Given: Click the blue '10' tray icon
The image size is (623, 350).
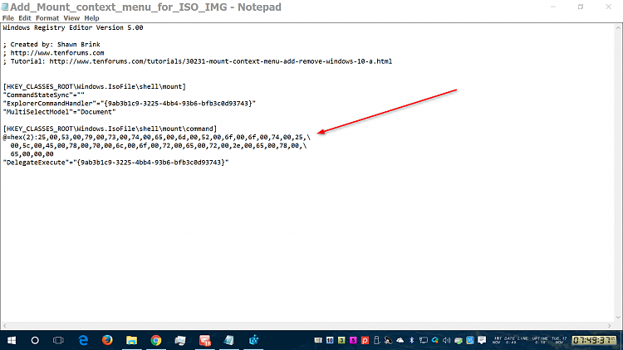Looking at the screenshot, I should click(330, 341).
